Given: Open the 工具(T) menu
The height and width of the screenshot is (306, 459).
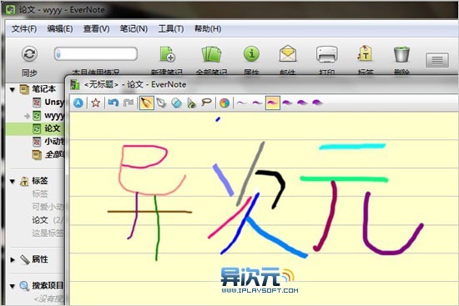Looking at the screenshot, I should 171,28.
